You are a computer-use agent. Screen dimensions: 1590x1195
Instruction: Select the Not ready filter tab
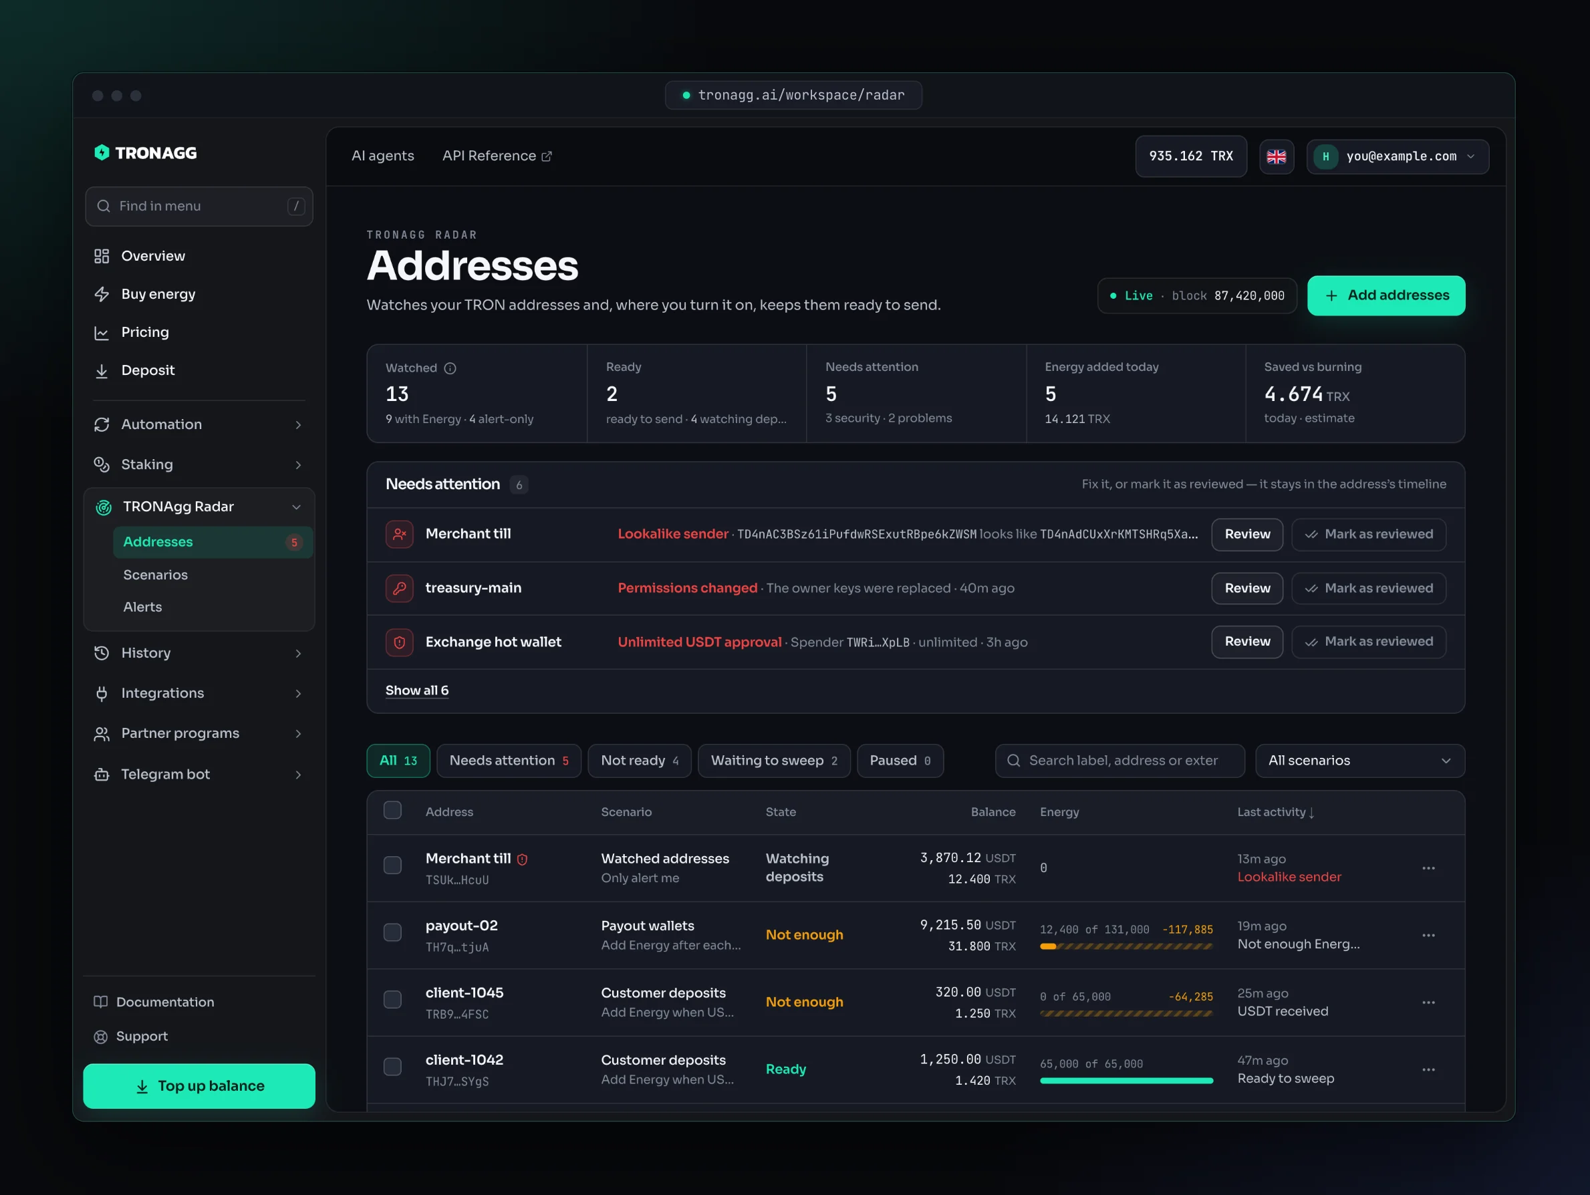[x=639, y=761]
